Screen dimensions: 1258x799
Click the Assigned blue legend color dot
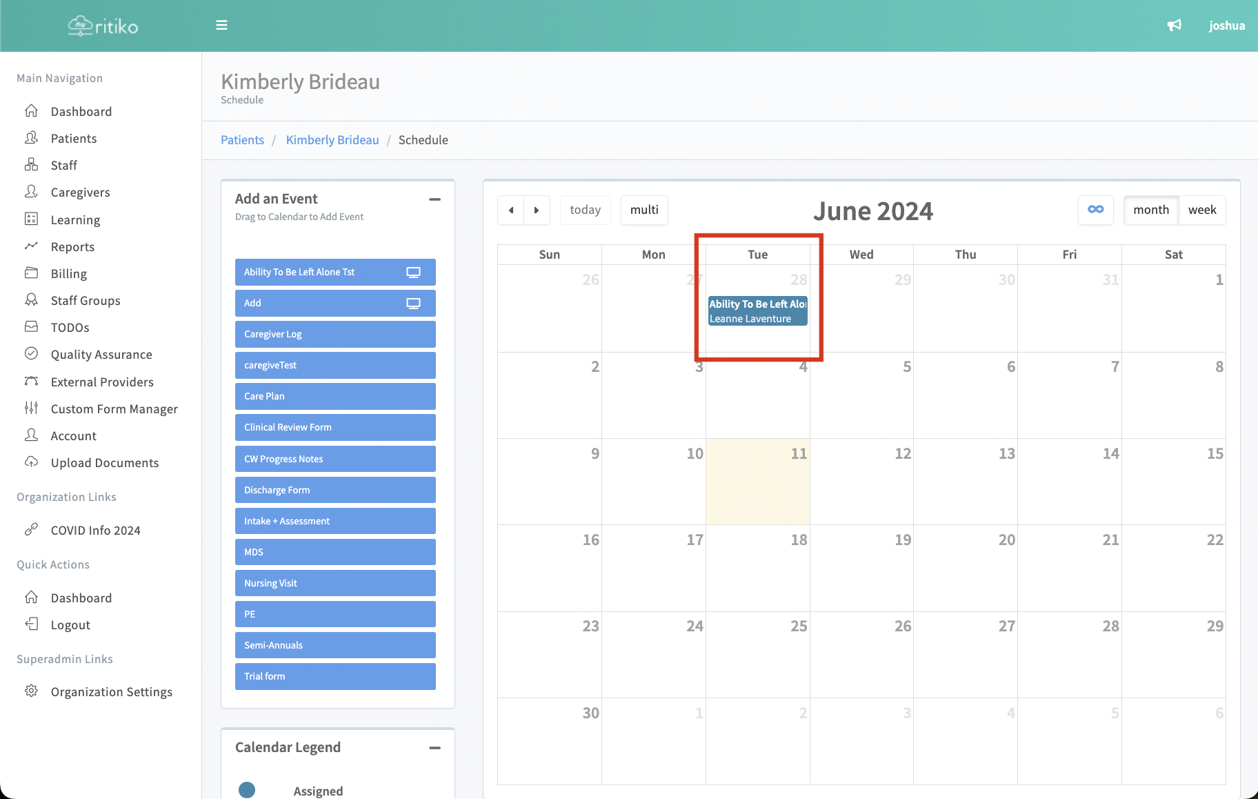coord(247,790)
